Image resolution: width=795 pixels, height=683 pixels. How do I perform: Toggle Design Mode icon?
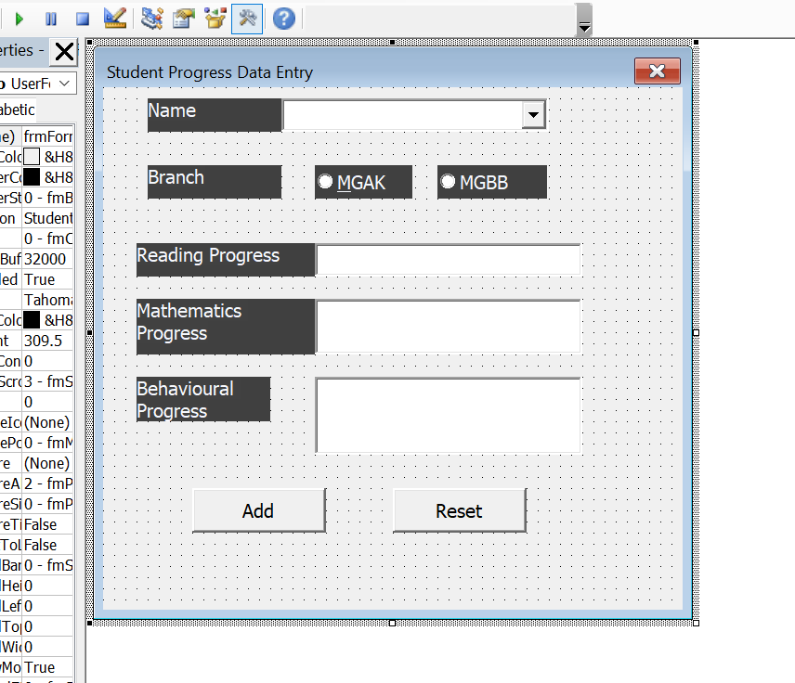click(x=115, y=19)
